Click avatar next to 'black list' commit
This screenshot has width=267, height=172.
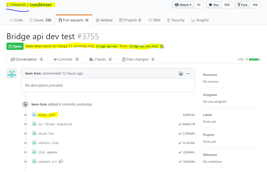[34, 115]
